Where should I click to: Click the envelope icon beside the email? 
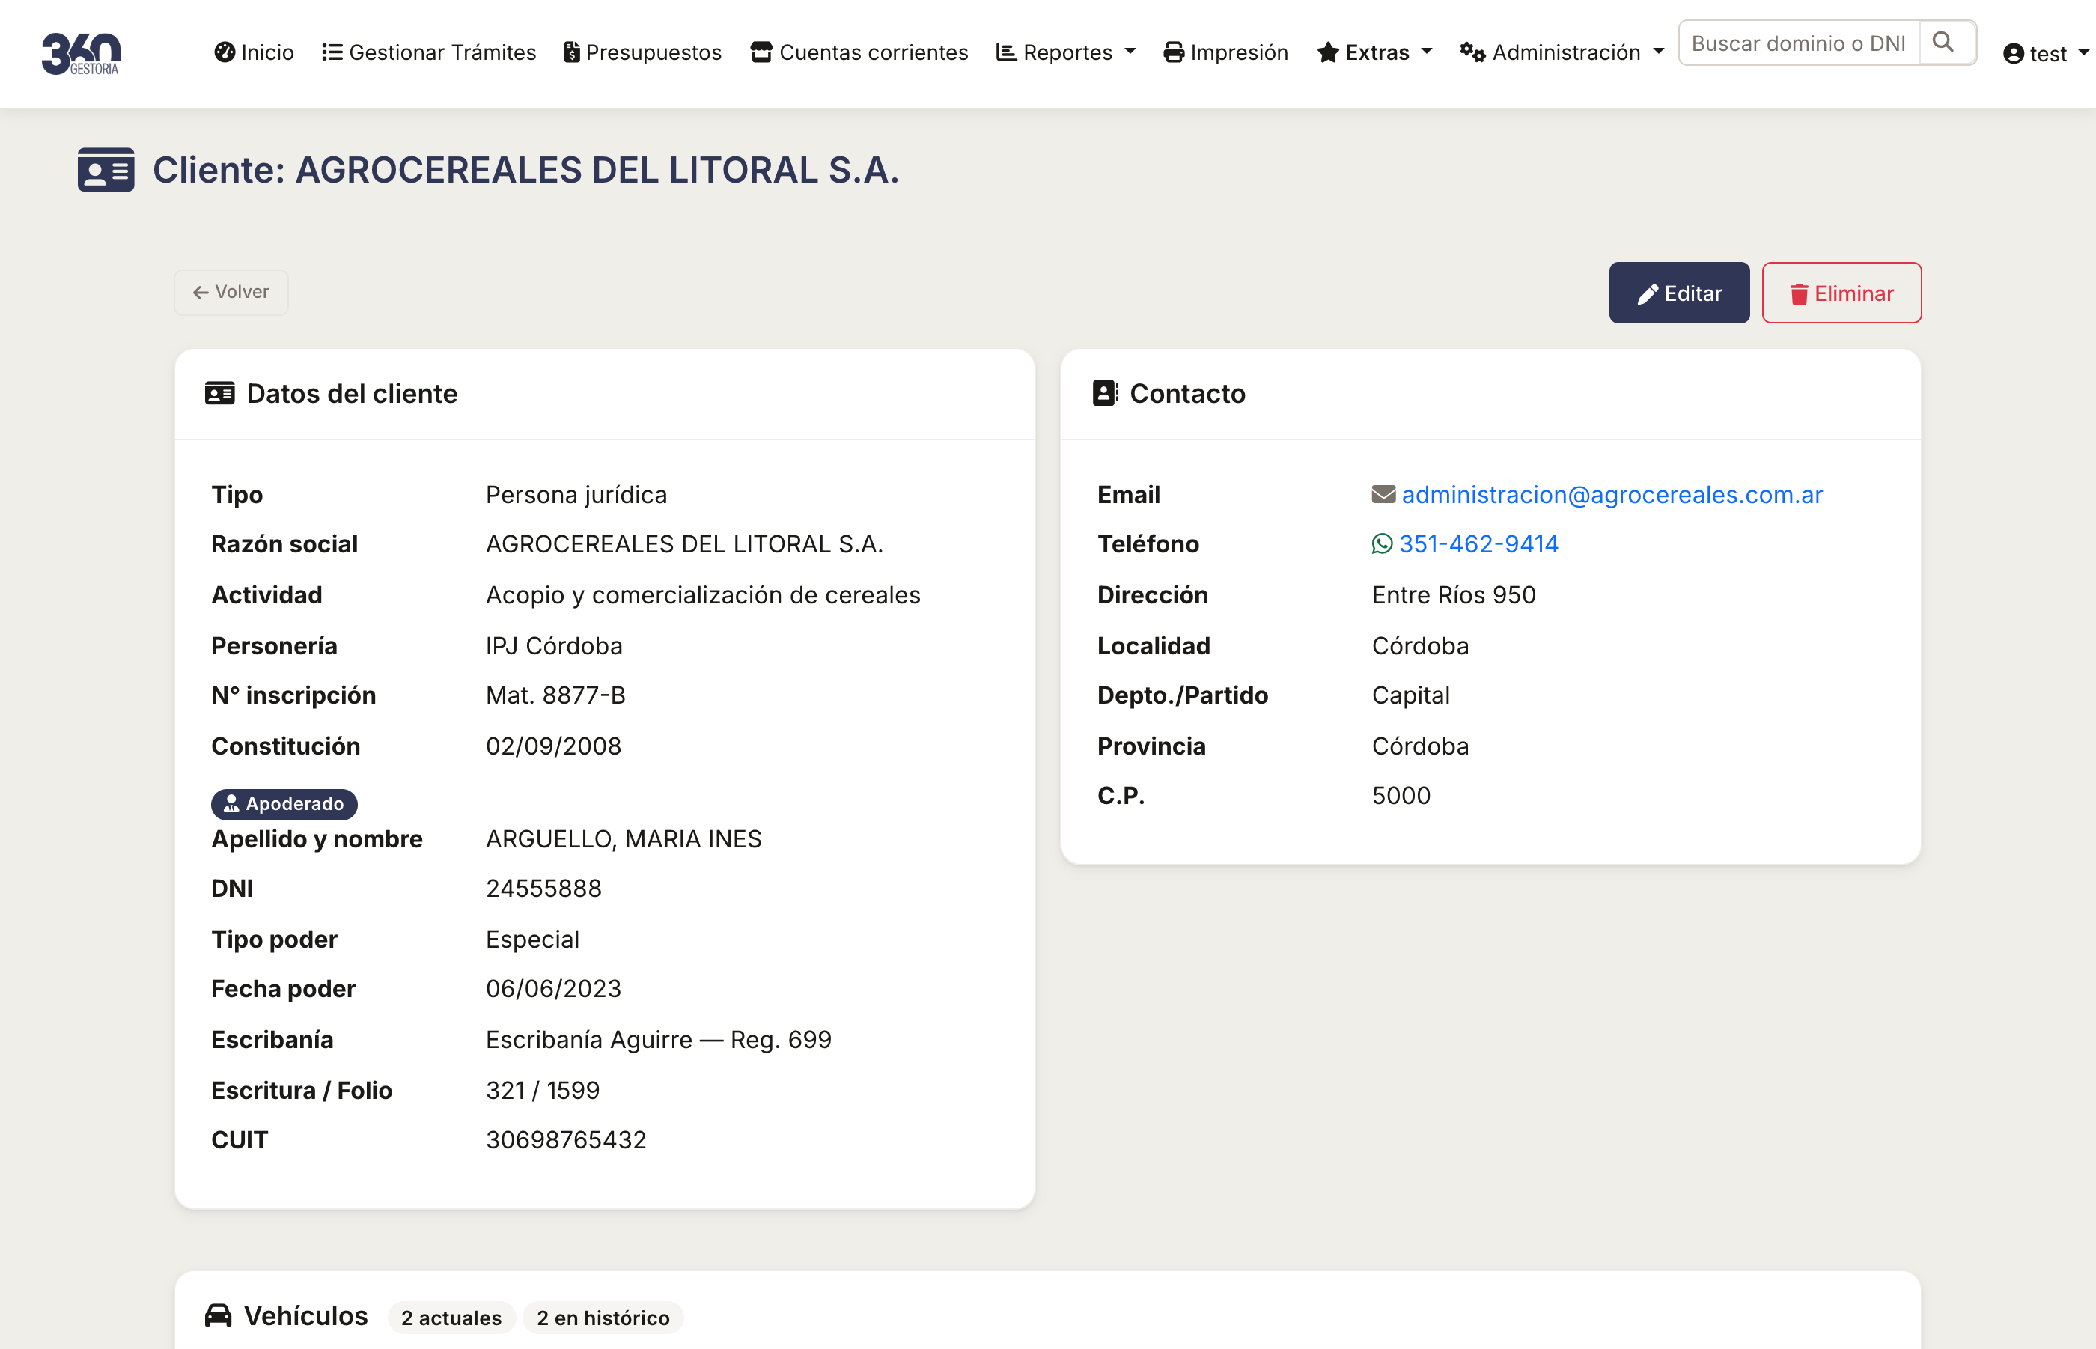(1383, 495)
